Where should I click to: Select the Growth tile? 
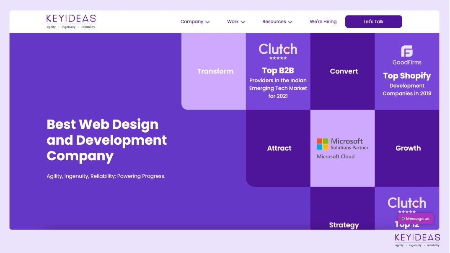407,148
